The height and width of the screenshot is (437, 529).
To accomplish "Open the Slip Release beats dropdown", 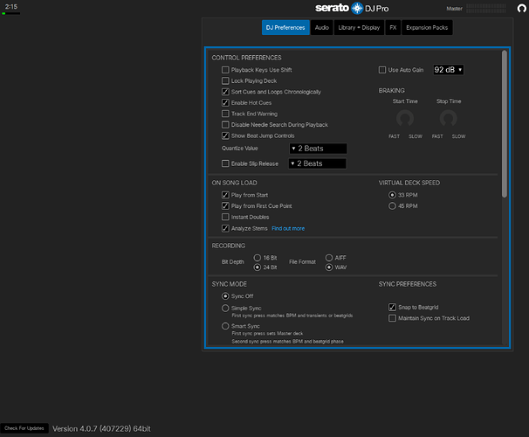I will click(317, 163).
